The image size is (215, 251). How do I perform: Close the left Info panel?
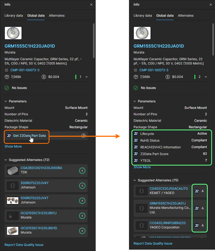tap(91, 5)
